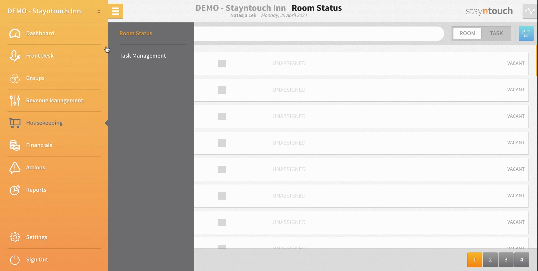
Task: Open Revenue Management menu
Action: point(55,101)
